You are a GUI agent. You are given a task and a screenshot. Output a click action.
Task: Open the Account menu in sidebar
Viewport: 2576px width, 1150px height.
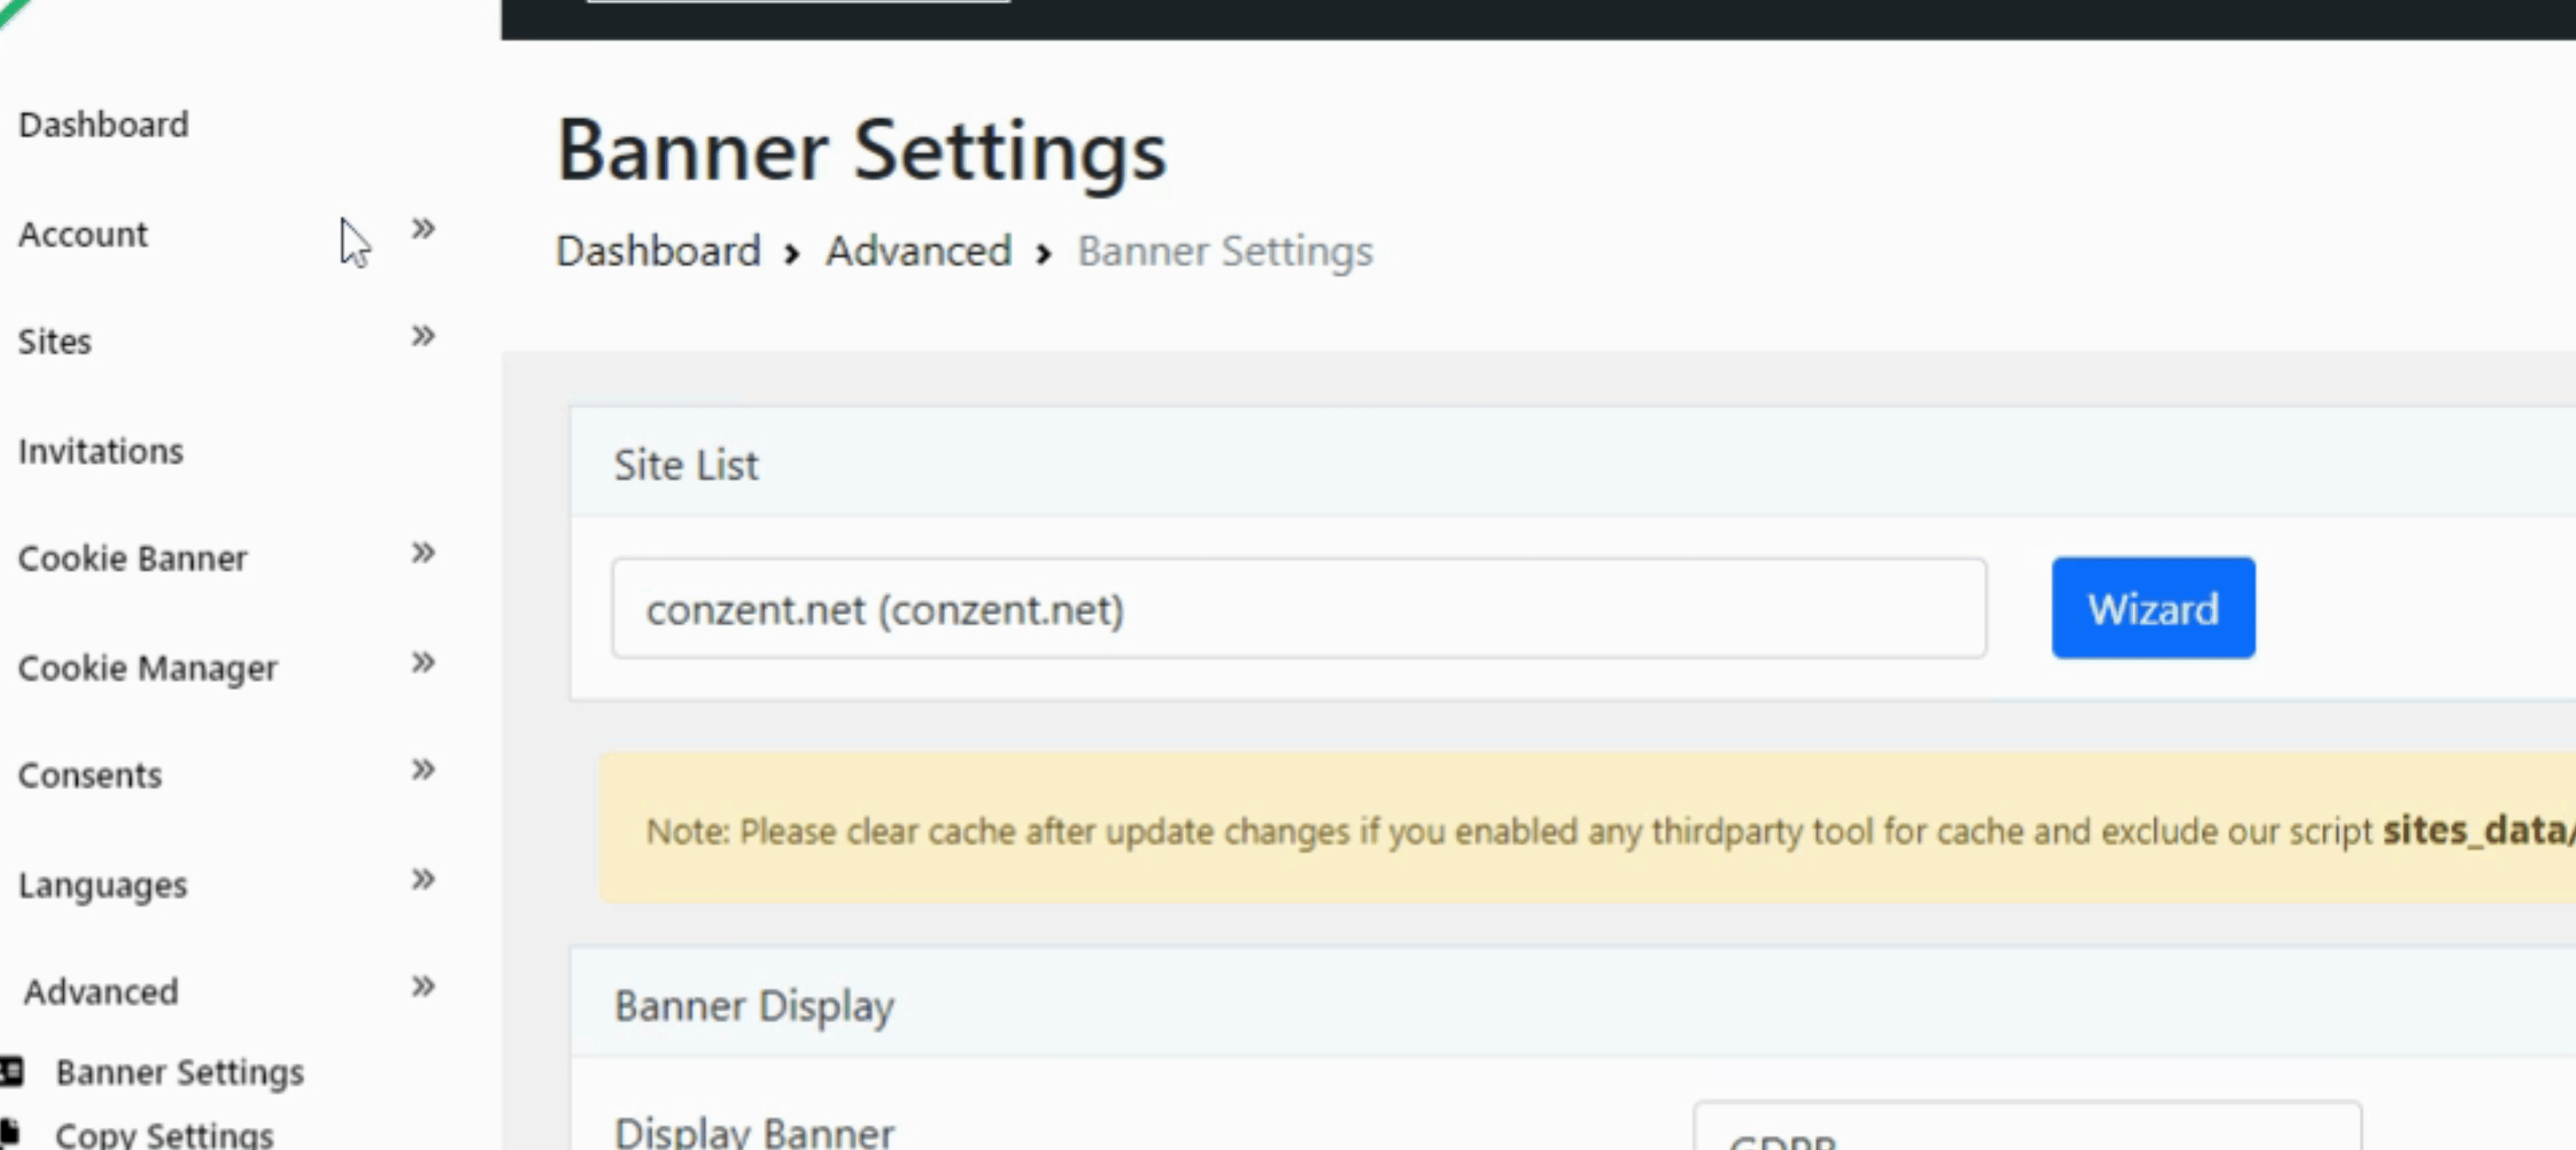pos(83,234)
